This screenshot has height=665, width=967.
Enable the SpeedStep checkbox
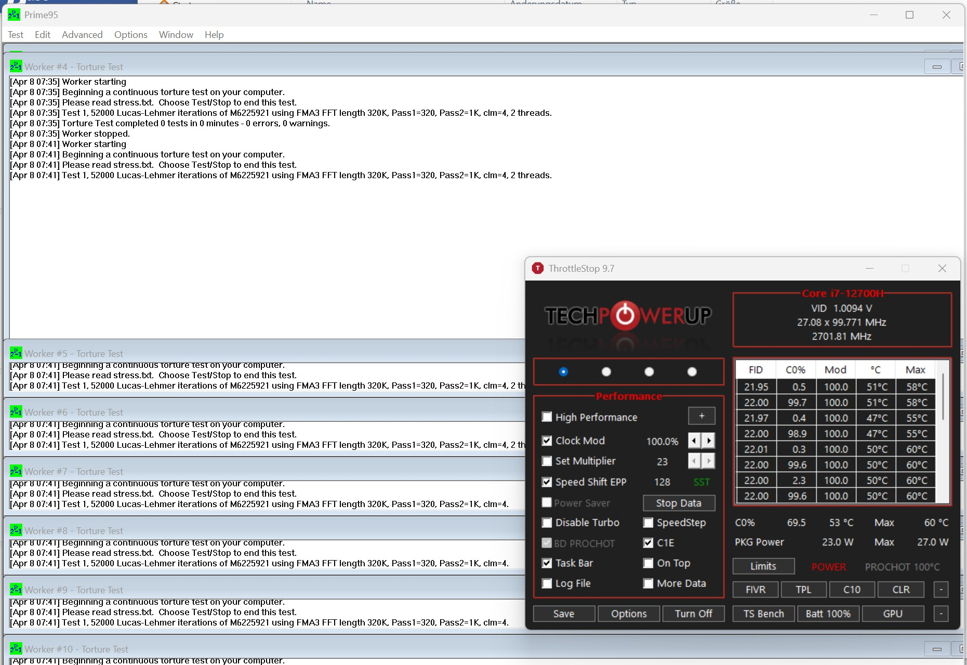[648, 522]
